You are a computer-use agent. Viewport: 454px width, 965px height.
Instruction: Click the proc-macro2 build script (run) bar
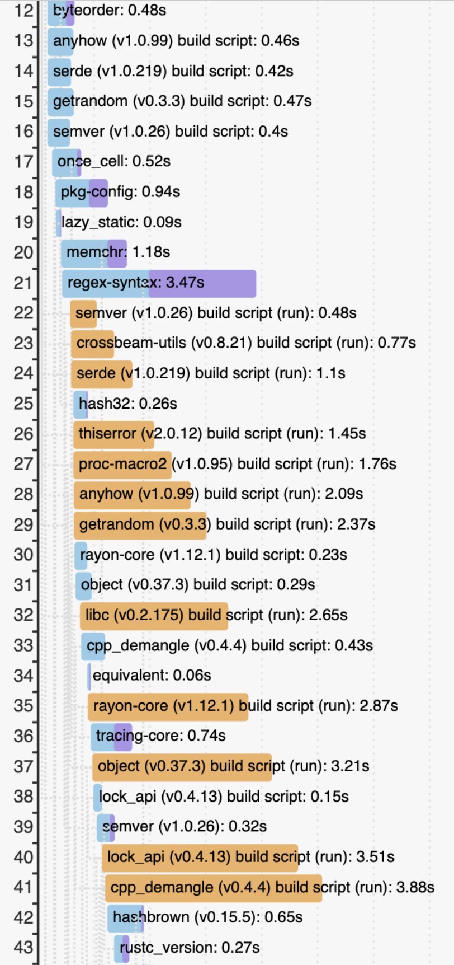point(122,464)
